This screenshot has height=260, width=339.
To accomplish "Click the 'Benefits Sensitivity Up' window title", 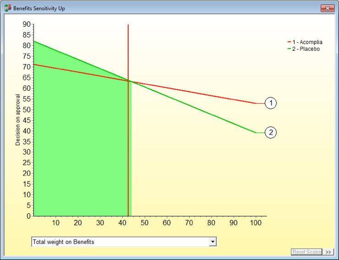I will pyautogui.click(x=39, y=8).
